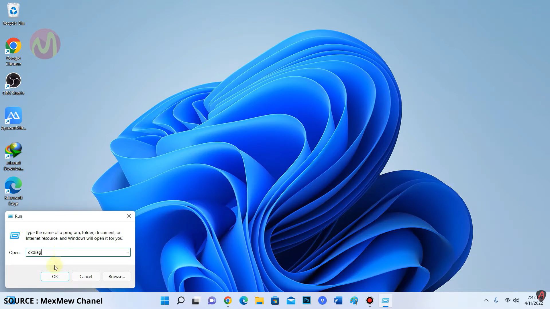Select the Microsoft Edge desktop shortcut
550x309 pixels.
[x=13, y=191]
